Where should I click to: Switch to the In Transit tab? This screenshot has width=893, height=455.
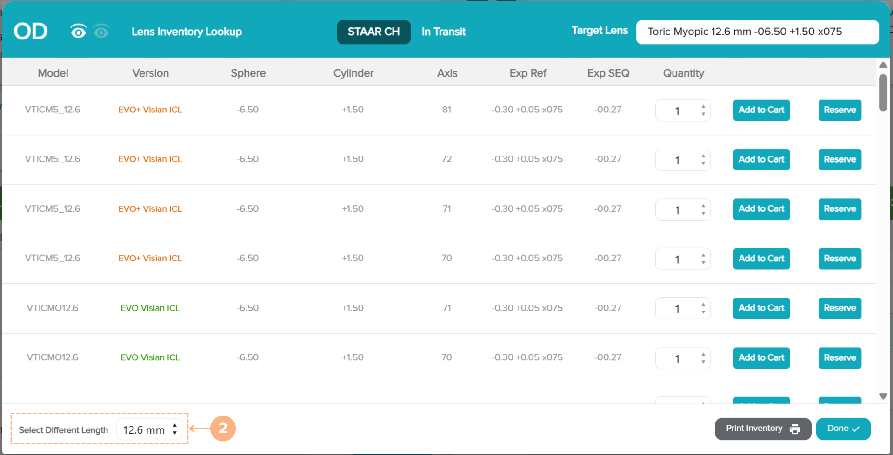pyautogui.click(x=443, y=32)
